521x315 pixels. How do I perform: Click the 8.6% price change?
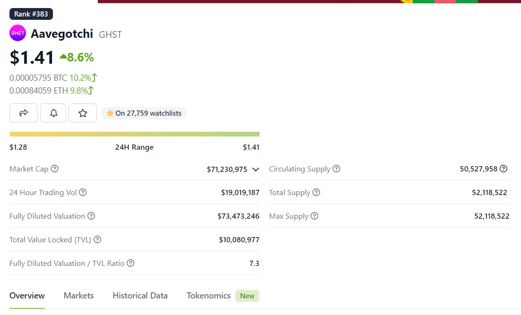point(77,58)
